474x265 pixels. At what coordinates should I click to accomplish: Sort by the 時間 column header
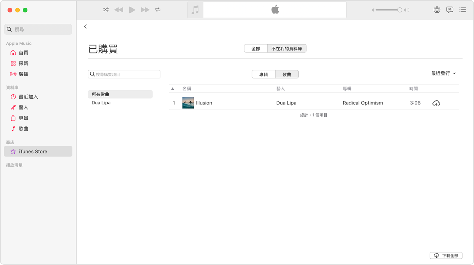[x=413, y=89]
